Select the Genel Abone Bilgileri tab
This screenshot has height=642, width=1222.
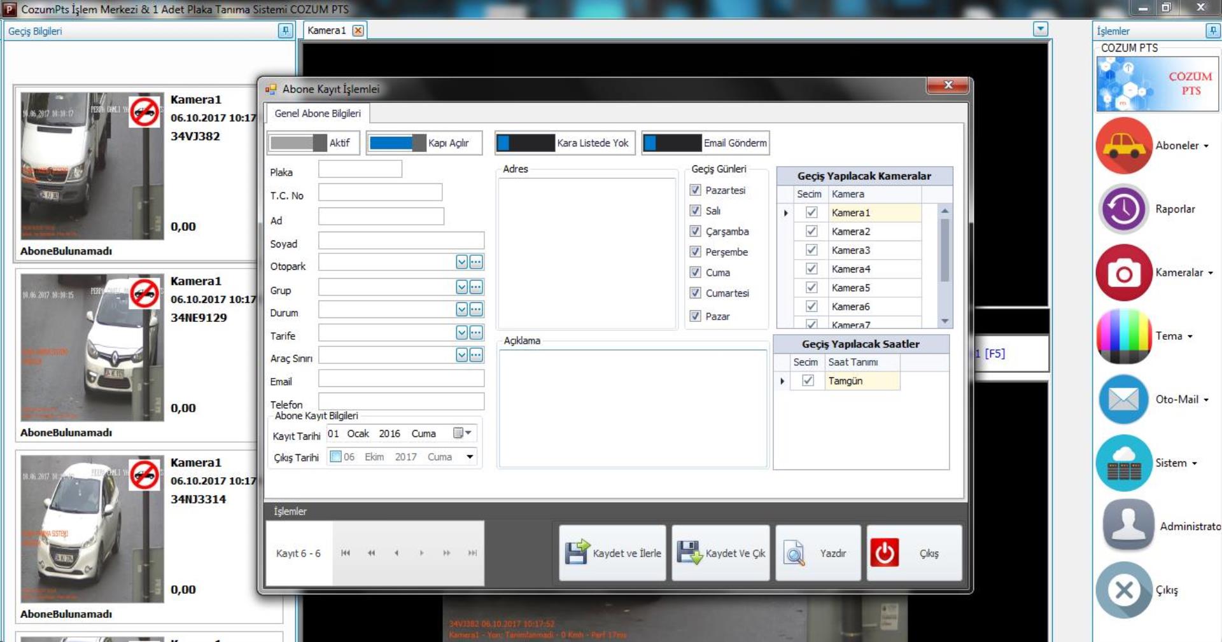[318, 113]
